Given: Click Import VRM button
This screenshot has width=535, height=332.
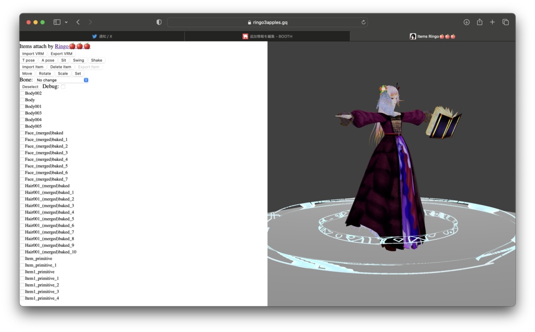Looking at the screenshot, I should coord(33,54).
